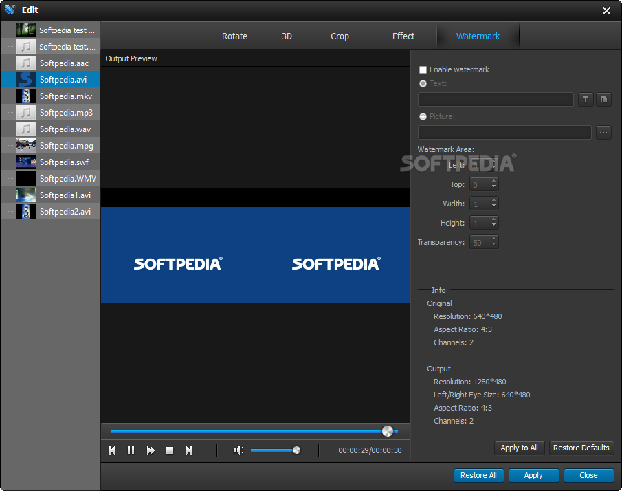Screen dimensions: 622x491
Task: Click the Restore All button
Action: 478,475
